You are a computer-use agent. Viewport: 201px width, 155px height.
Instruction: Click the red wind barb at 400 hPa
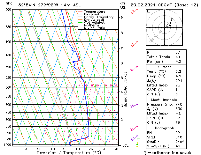(134, 44)
